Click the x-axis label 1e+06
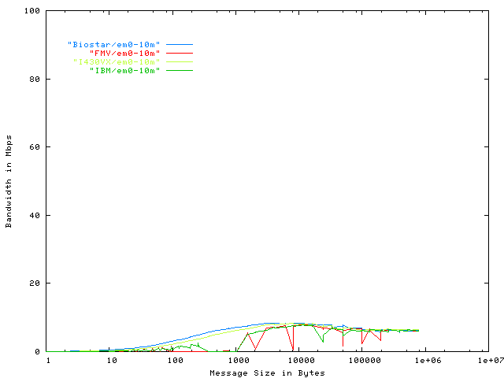This screenshot has height=378, width=504. click(x=428, y=361)
